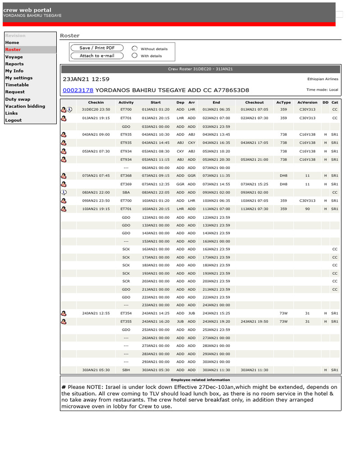The image size is (346, 462).
Task: Click the ET368 activity cell
Action: [126, 176]
